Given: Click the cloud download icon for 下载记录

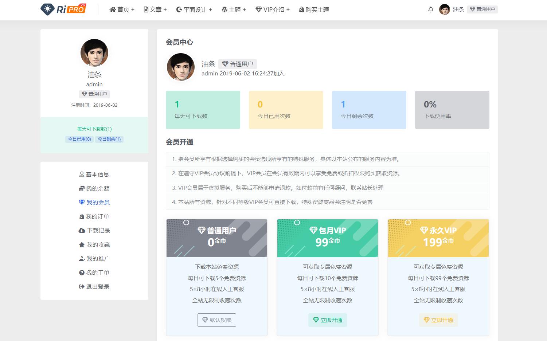Looking at the screenshot, I should (82, 231).
